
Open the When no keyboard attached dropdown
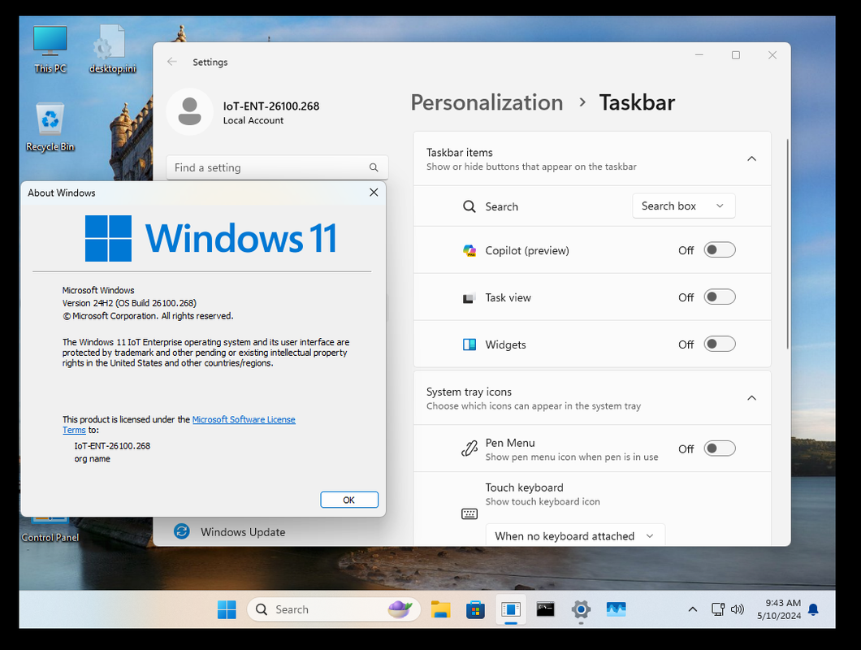(x=575, y=535)
